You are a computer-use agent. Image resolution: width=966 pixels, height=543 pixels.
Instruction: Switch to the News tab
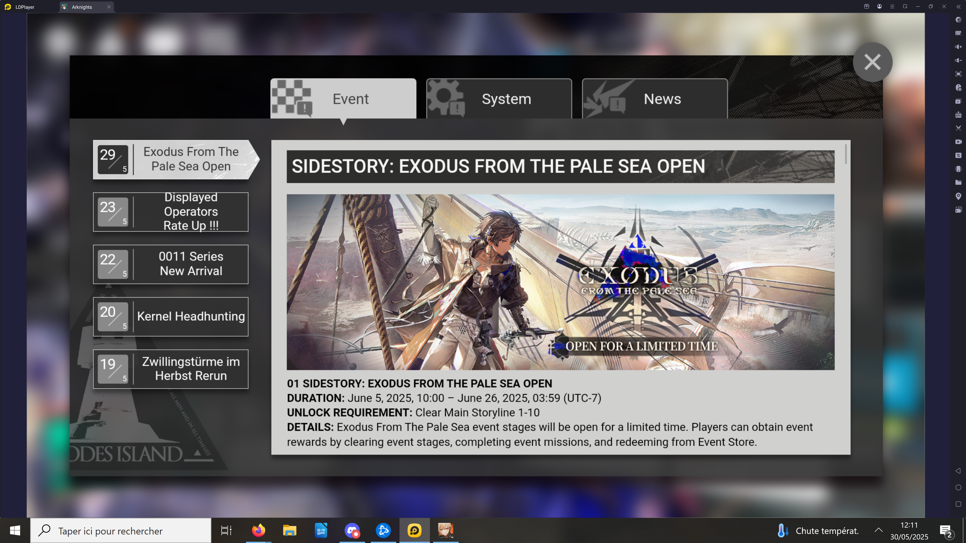(x=654, y=99)
